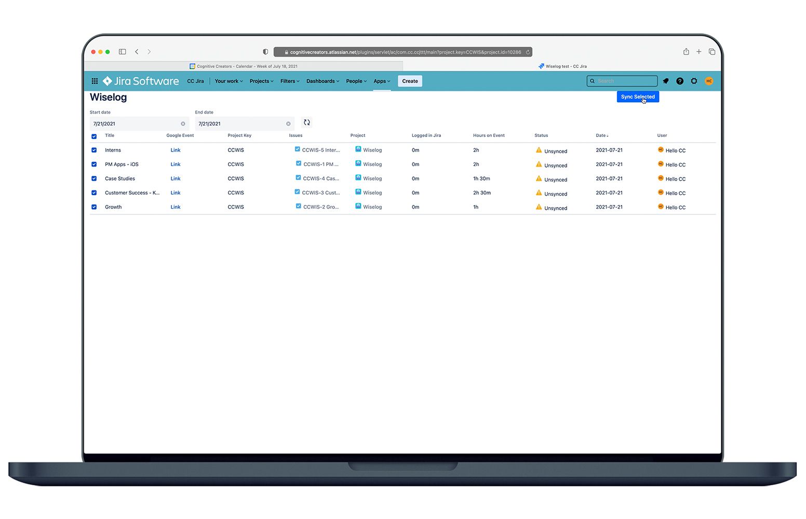Screen dimensions: 806x519
Task: Click the user avatar in Case Studies row
Action: click(661, 178)
